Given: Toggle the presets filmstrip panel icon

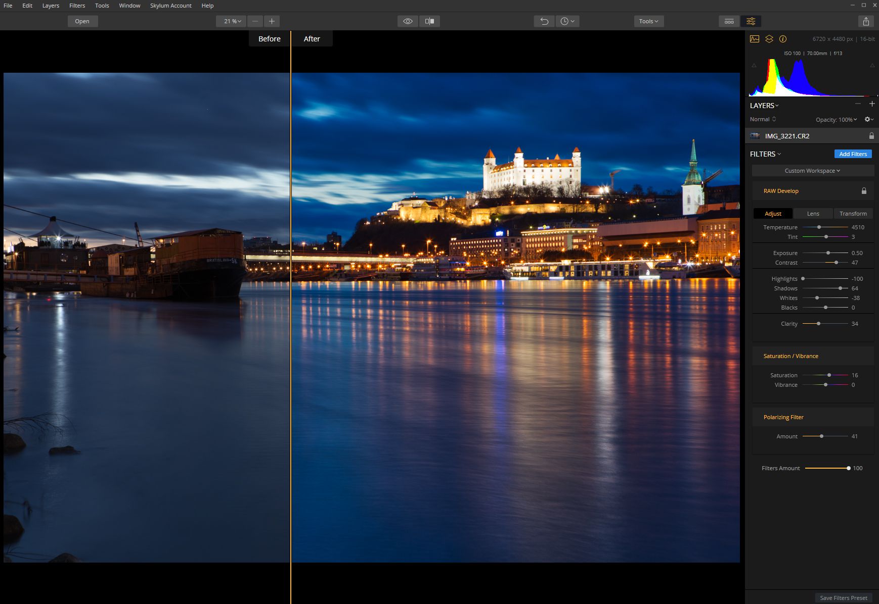Looking at the screenshot, I should point(729,21).
